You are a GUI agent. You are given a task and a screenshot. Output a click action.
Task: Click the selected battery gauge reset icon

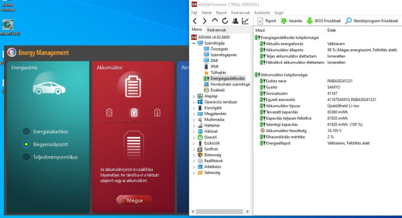134,113
